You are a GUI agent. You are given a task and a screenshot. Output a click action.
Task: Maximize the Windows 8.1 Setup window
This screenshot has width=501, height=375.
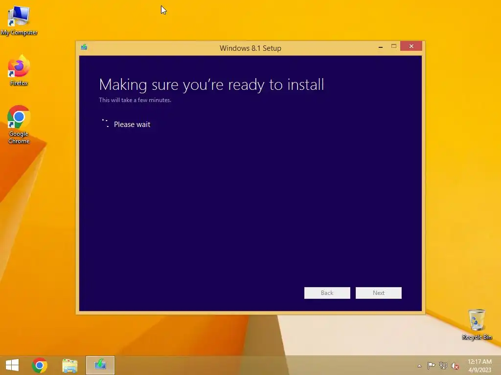tap(394, 46)
